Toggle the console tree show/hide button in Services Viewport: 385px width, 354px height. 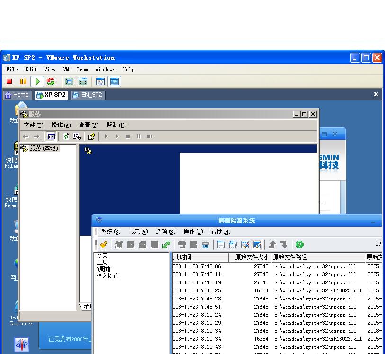(x=52, y=136)
